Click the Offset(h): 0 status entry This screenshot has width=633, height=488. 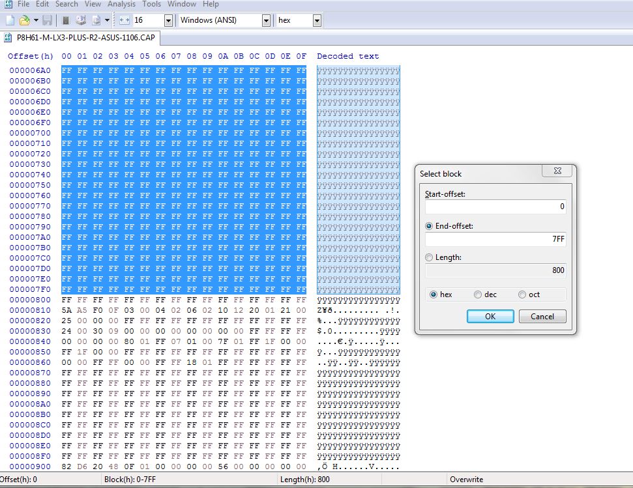pyautogui.click(x=18, y=480)
